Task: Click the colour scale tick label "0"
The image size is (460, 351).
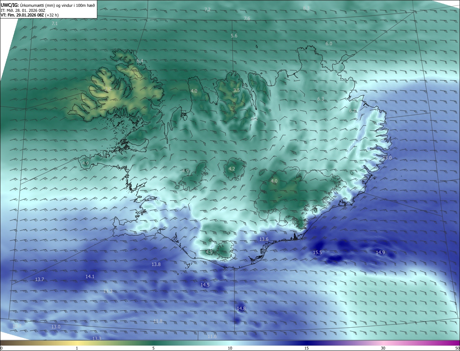Action: (1, 348)
